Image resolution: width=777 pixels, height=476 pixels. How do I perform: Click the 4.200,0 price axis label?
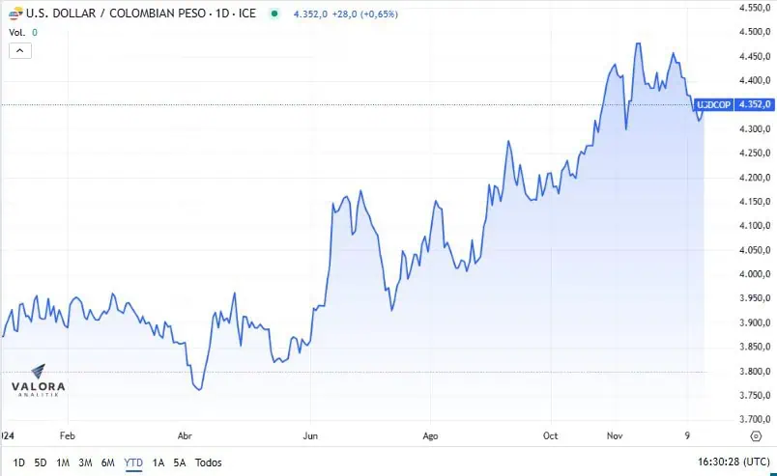(x=755, y=178)
